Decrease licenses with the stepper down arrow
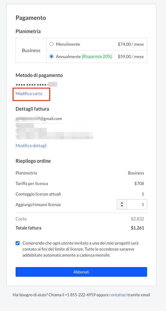166x311 pixels. [x=122, y=206]
